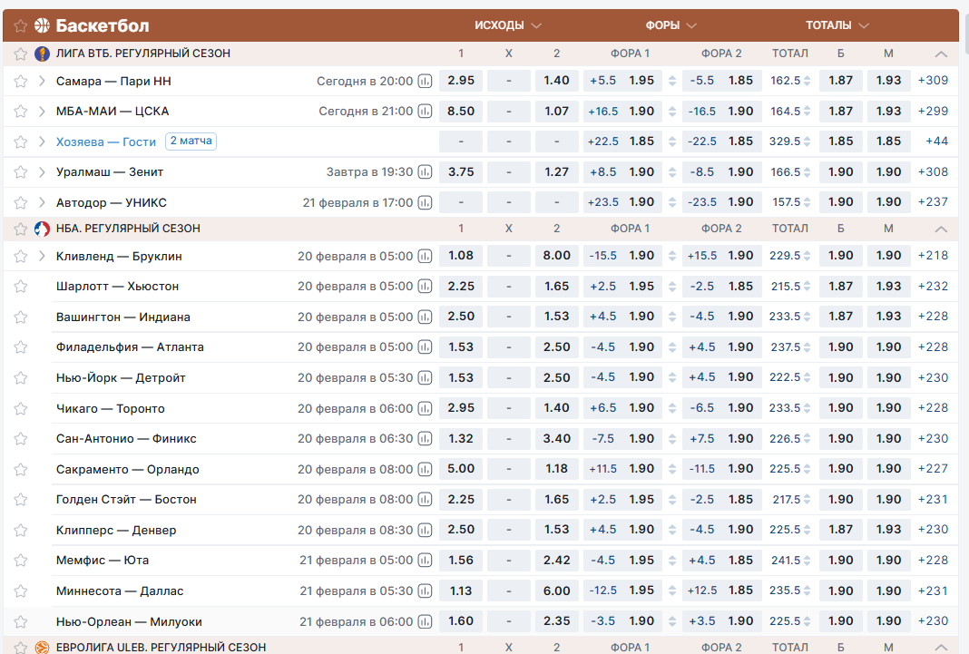Toggle favorite star for Баскетбол section
The image size is (969, 654).
click(21, 25)
